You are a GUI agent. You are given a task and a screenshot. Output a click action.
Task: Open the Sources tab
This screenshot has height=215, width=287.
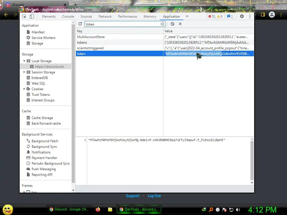coord(86,17)
